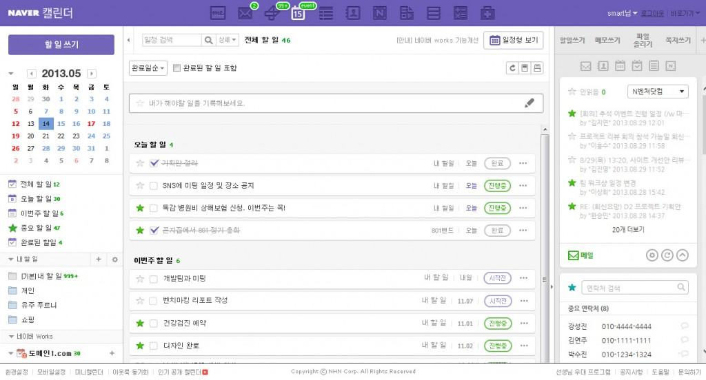Click the pencil icon in new task field
Screen dimensions: 706x380
click(529, 103)
